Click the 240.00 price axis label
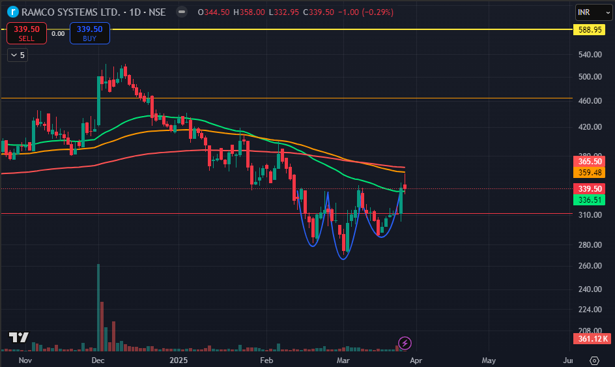615x367 pixels. [590, 289]
